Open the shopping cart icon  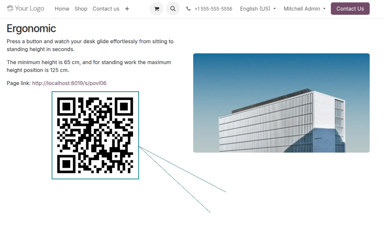[x=156, y=9]
